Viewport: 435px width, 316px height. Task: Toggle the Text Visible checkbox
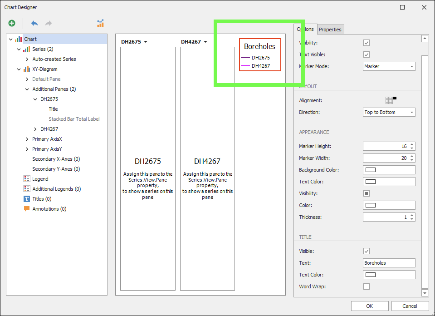click(x=367, y=54)
